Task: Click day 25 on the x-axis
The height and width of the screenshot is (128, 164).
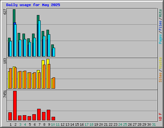Action: [125, 124]
